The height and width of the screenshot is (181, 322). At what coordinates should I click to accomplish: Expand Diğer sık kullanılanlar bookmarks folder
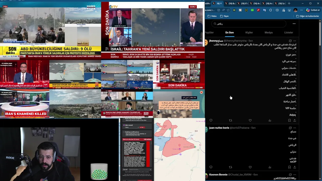tap(308, 16)
